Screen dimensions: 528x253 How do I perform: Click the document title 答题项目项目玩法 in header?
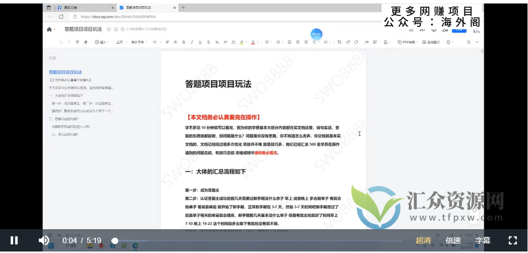click(x=83, y=29)
